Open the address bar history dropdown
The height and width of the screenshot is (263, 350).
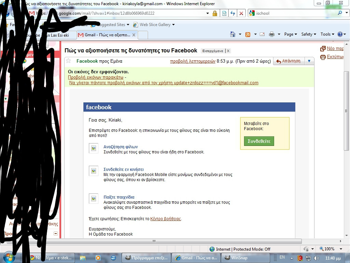[207, 13]
